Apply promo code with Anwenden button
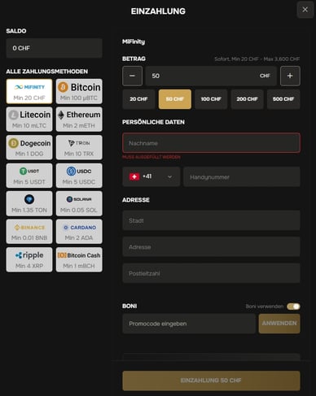Viewport: 316px width, 396px height. (x=279, y=324)
